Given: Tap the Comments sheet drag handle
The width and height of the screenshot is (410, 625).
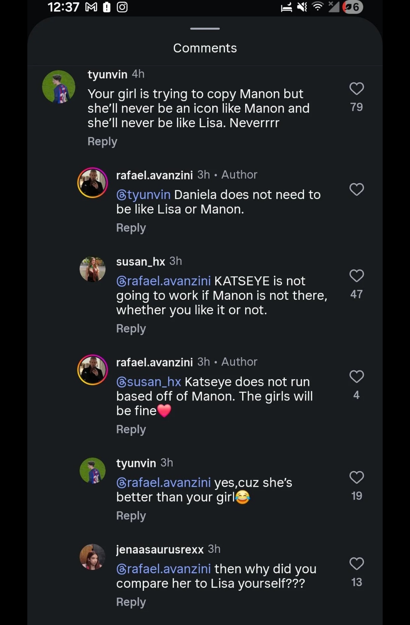Looking at the screenshot, I should pos(205,28).
